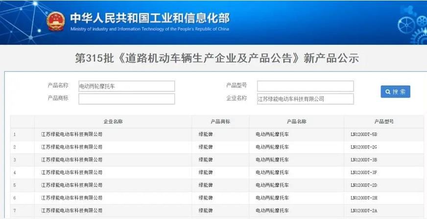Click the national emblem logo in header

tap(56, 21)
